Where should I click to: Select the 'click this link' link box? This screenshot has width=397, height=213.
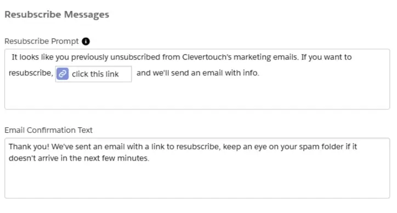93,74
